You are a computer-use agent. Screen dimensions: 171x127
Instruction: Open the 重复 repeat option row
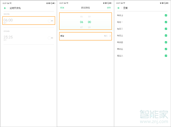point(85,36)
